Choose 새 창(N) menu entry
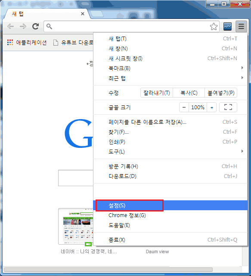Viewport: 251px width, 276px height. [170, 49]
